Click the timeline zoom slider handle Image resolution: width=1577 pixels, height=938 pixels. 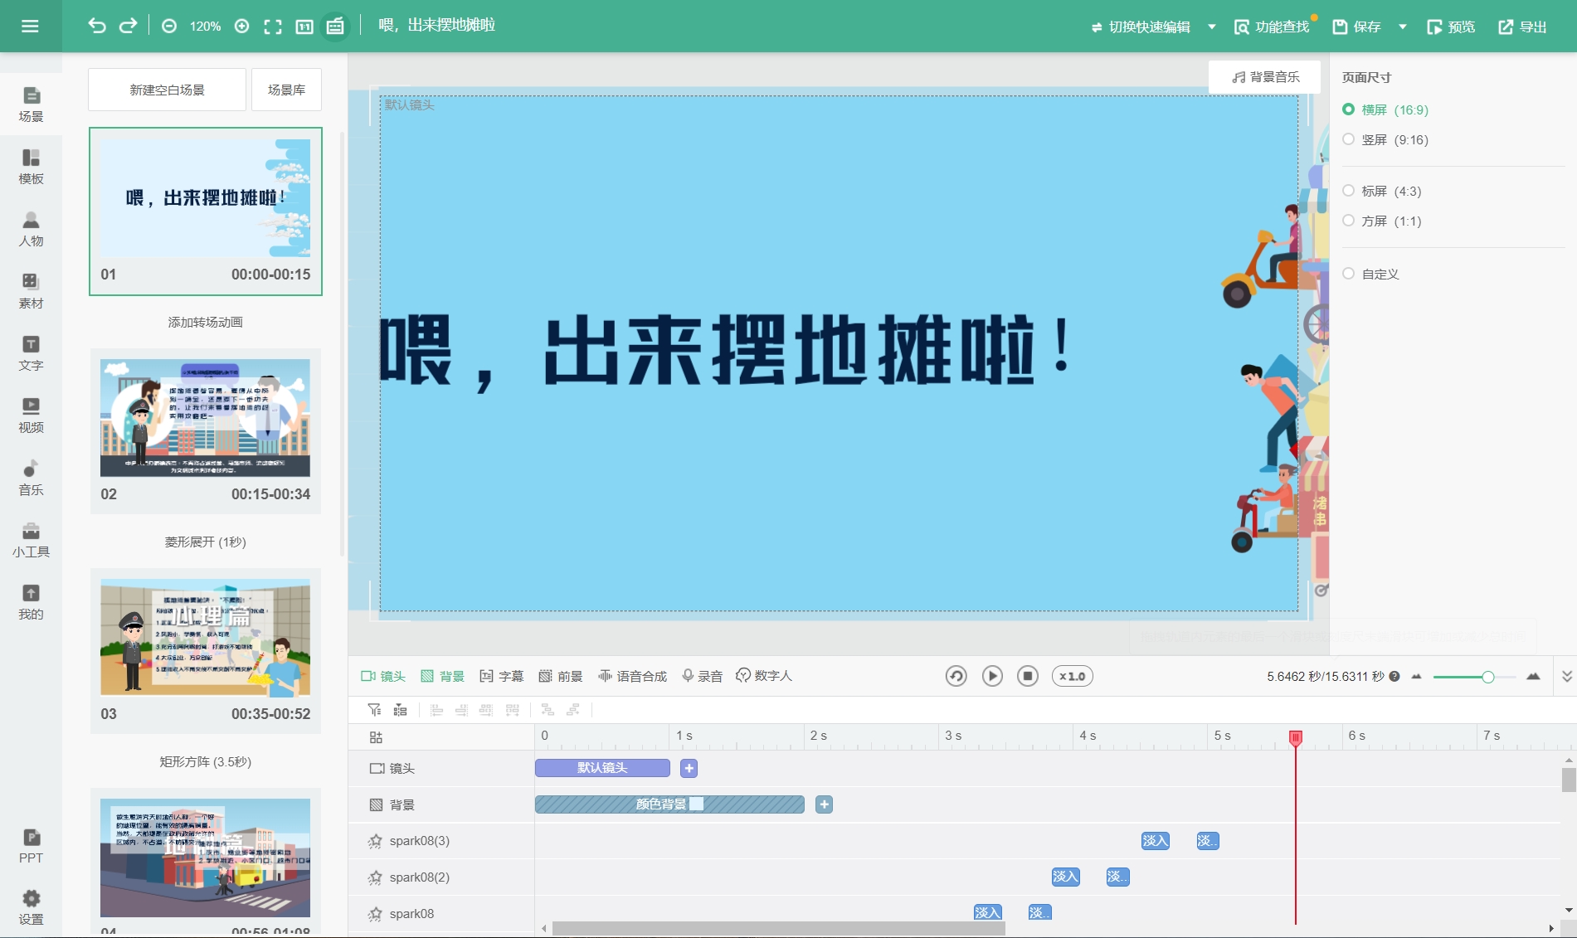point(1487,677)
